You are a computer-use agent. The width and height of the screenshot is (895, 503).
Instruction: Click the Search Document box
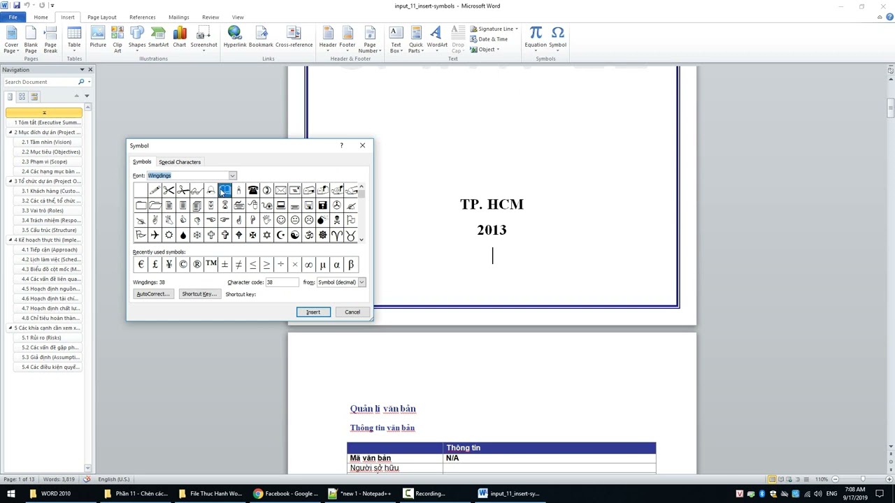pyautogui.click(x=41, y=82)
